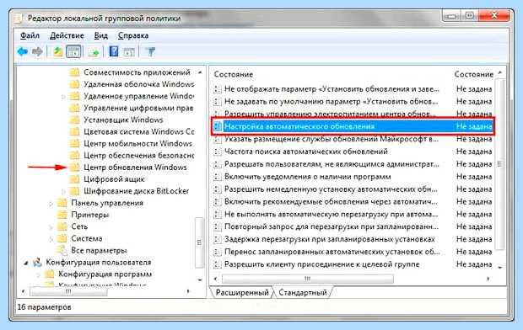Sort by the left Состояние column header
Viewport: 523px width, 330px height.
click(x=234, y=74)
